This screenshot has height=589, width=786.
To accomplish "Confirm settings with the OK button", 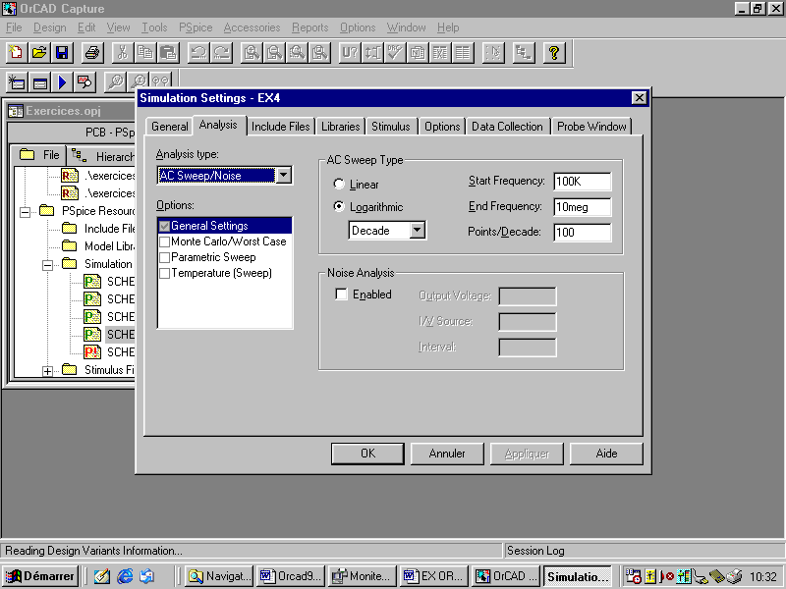I will [367, 454].
